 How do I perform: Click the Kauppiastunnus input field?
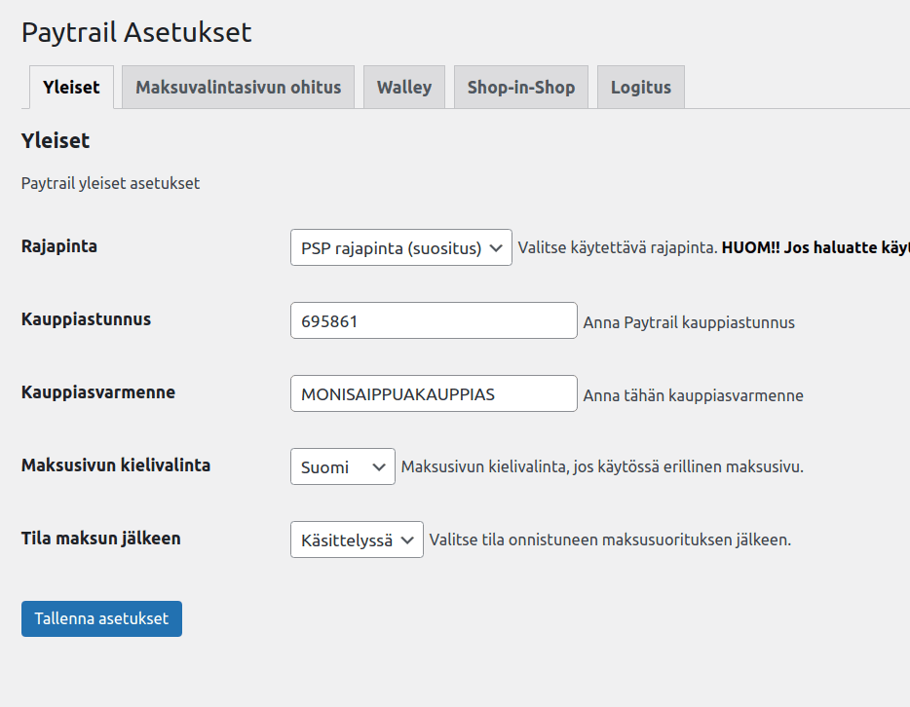pos(434,320)
